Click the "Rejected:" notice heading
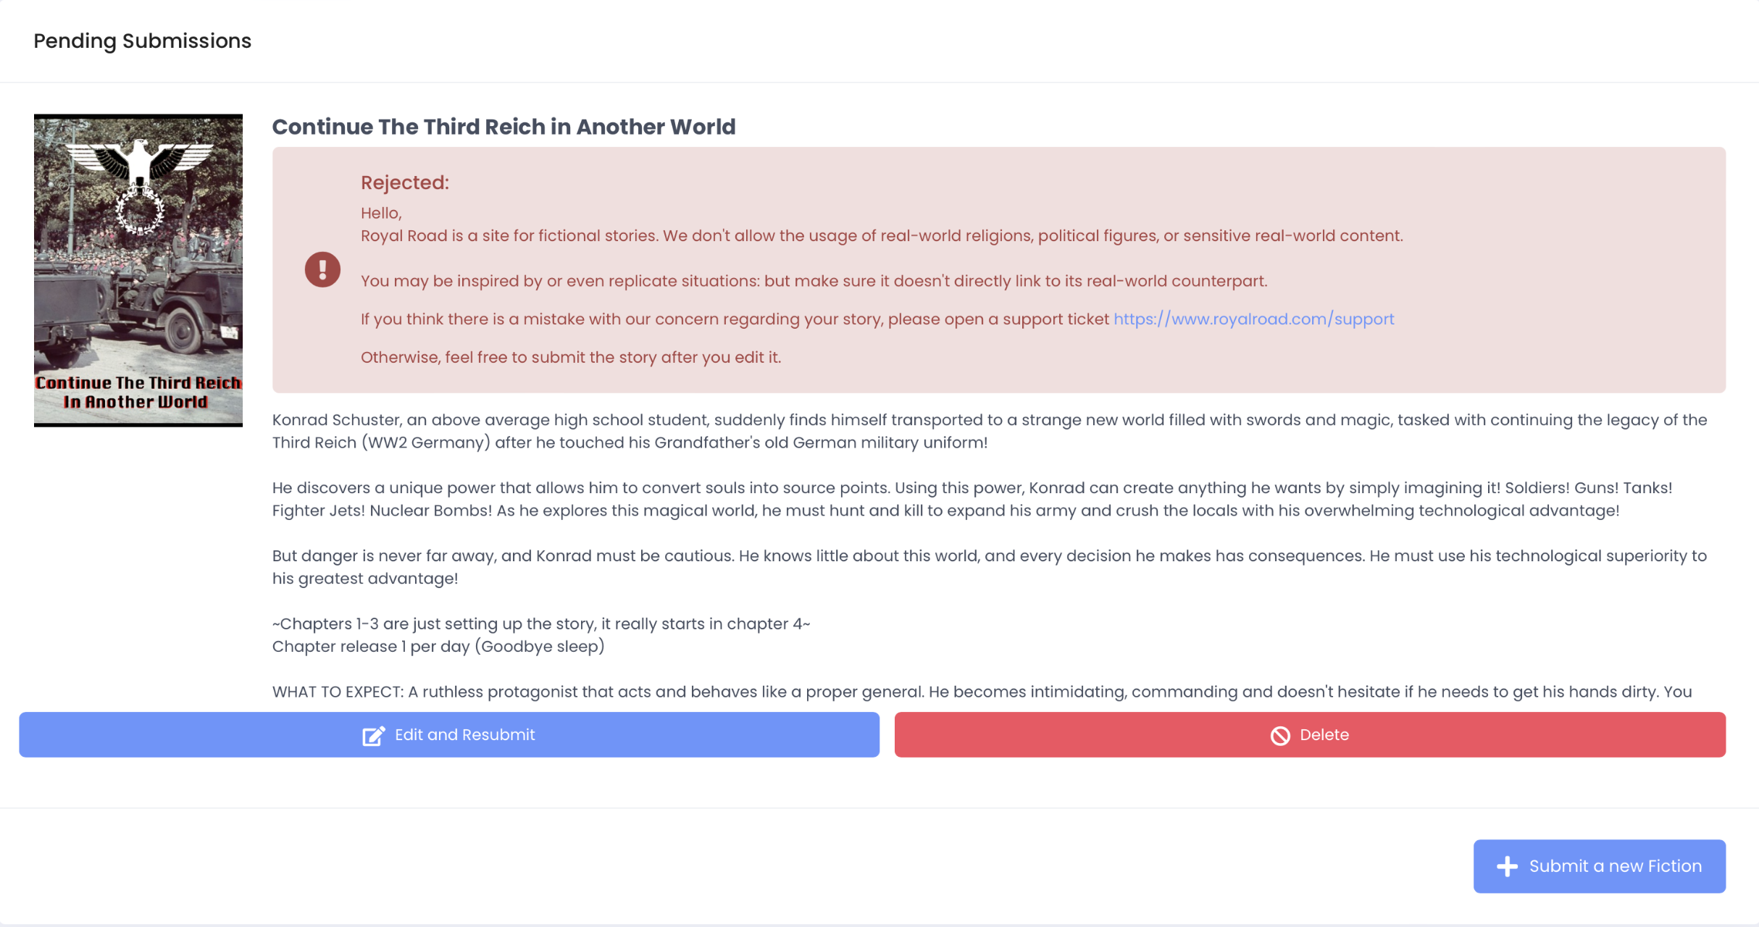Screen dimensions: 1759x927 [x=404, y=183]
